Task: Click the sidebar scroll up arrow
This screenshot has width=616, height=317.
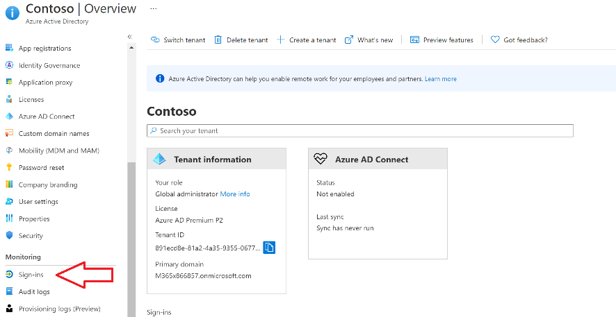Action: (131, 48)
